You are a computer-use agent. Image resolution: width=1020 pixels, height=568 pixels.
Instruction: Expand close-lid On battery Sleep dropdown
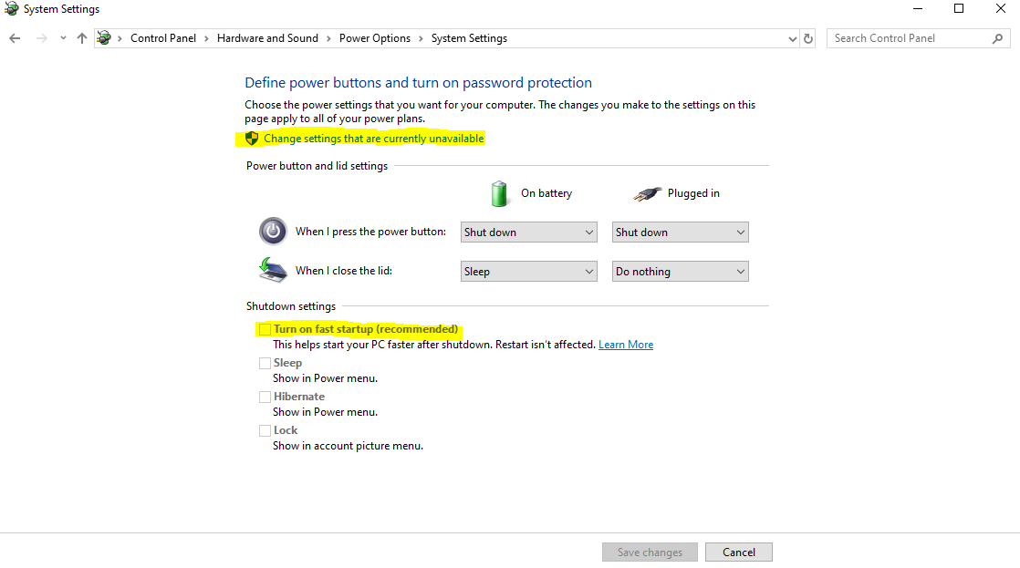pos(529,271)
